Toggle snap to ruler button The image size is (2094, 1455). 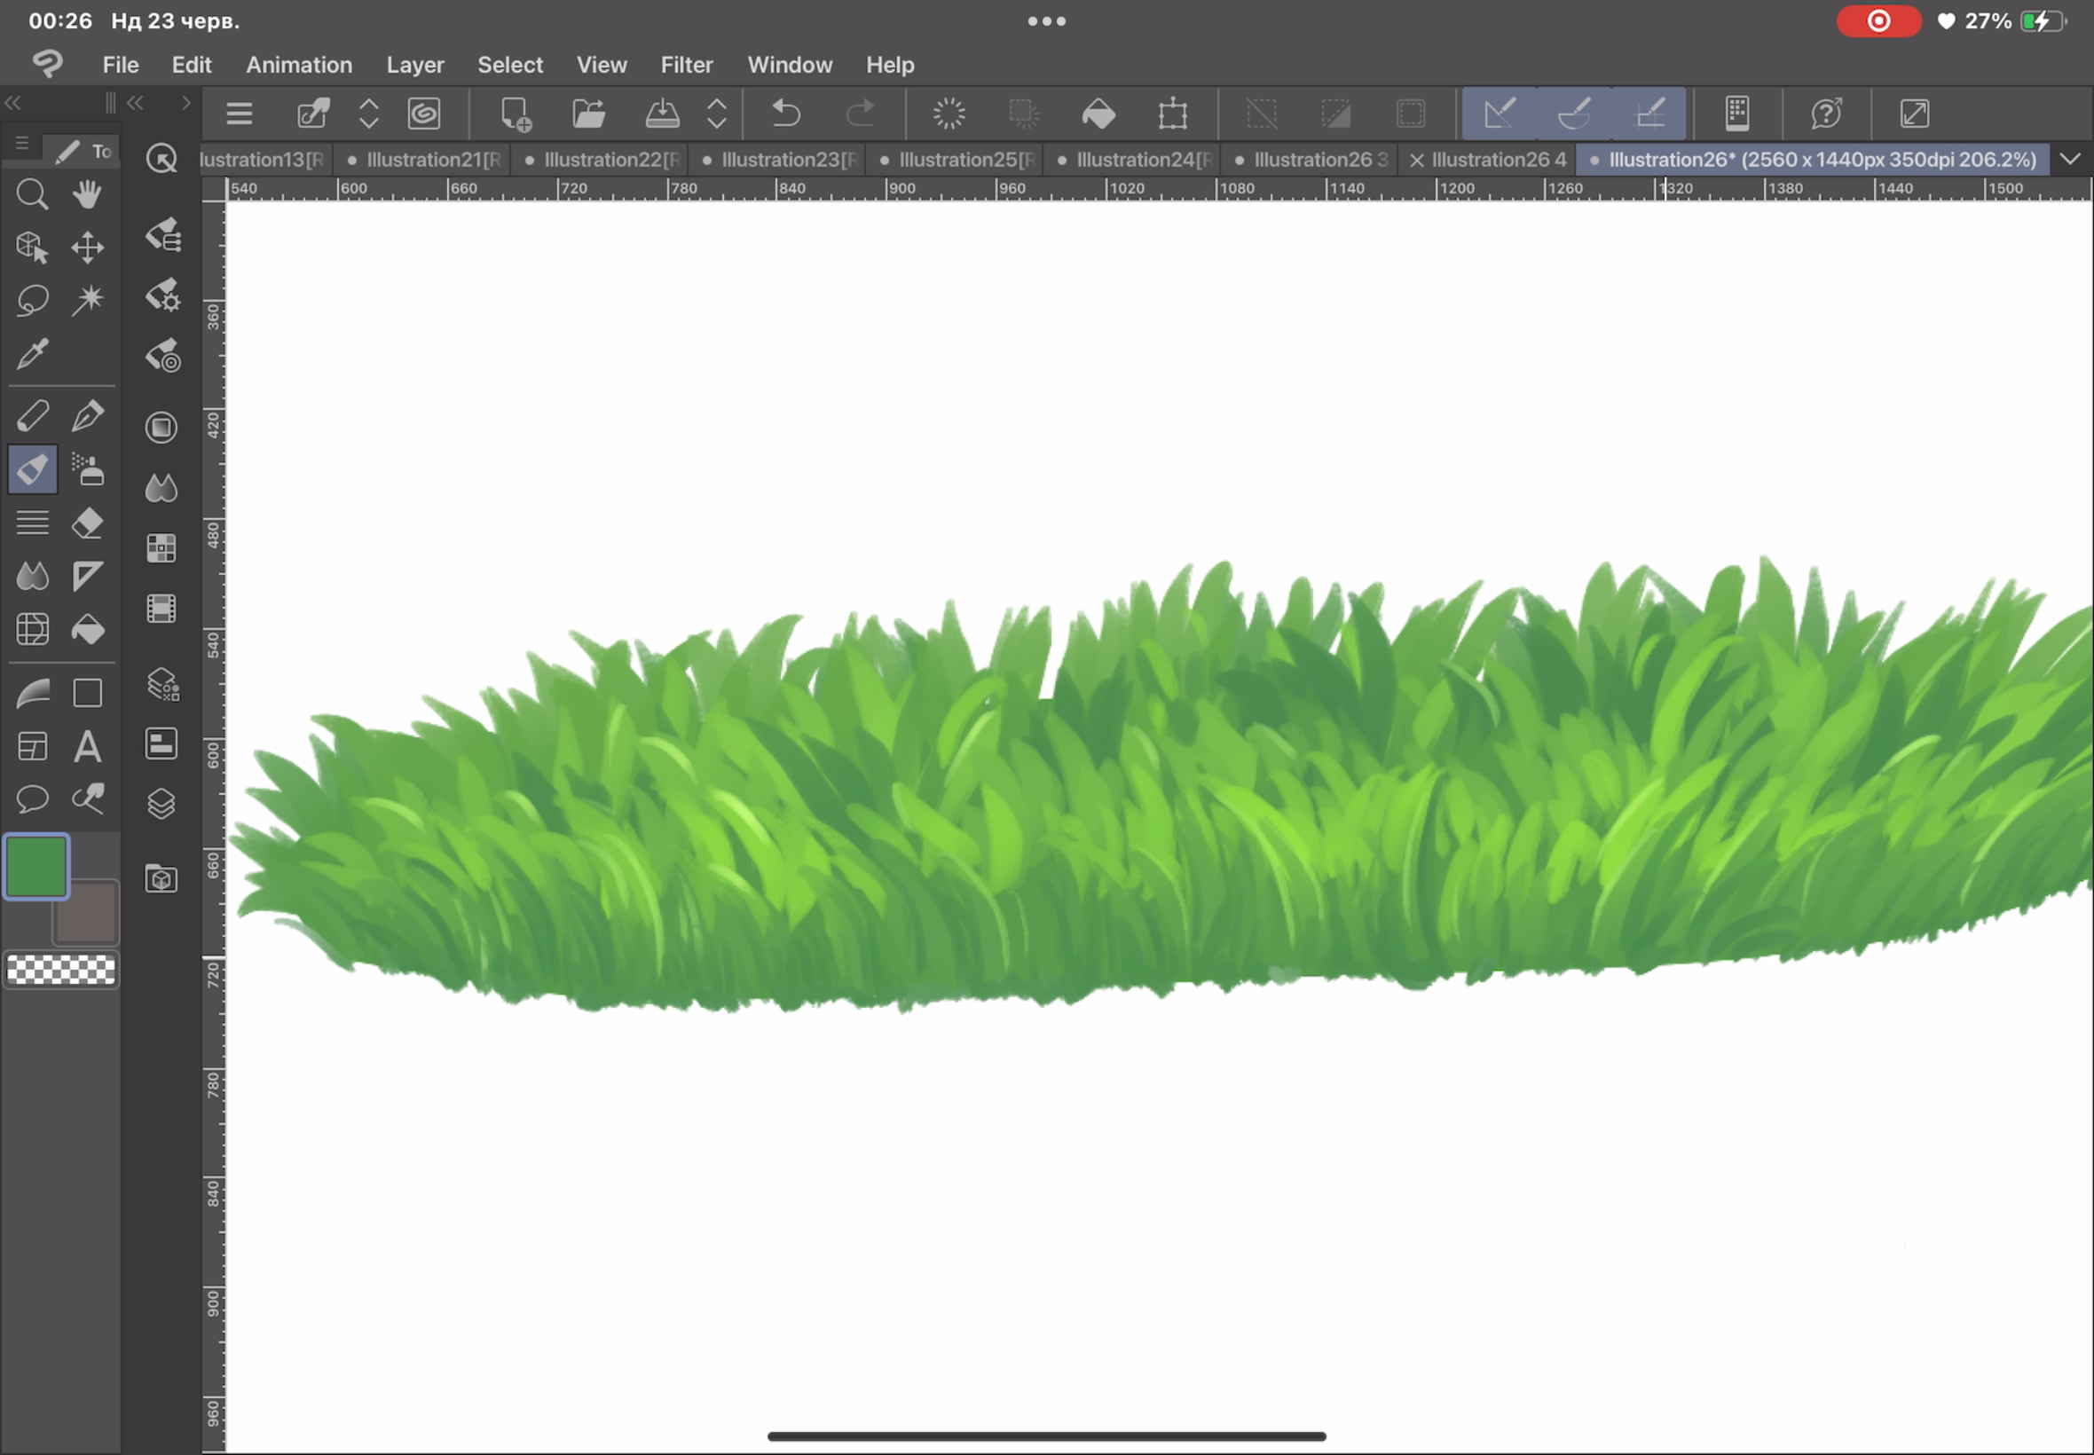pyautogui.click(x=1500, y=114)
